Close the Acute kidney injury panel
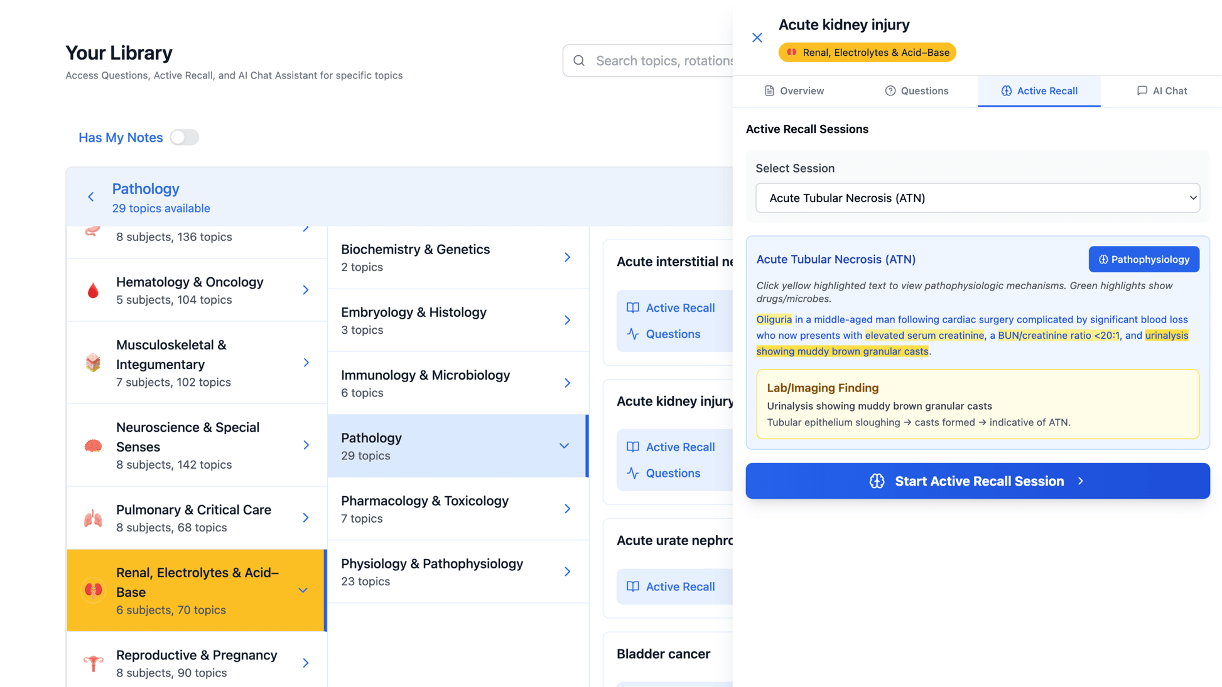Screen dimensions: 1222x687 (757, 38)
